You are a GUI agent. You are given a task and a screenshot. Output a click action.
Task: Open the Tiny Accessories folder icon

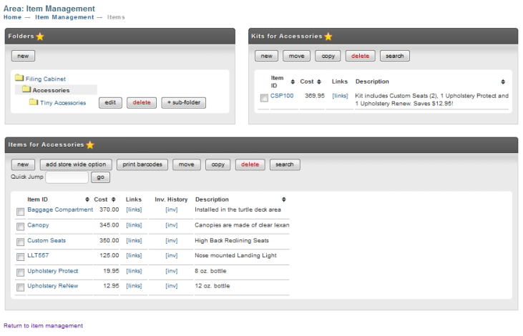point(34,102)
